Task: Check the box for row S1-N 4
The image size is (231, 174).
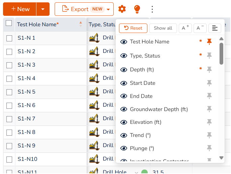Action: pyautogui.click(x=9, y=79)
